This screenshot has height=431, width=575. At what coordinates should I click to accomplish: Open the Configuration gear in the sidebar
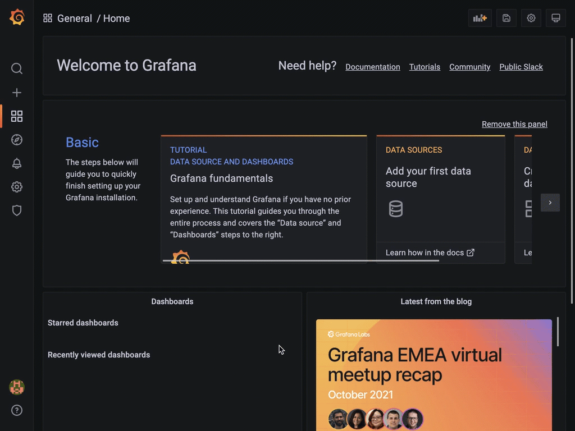[x=16, y=187]
